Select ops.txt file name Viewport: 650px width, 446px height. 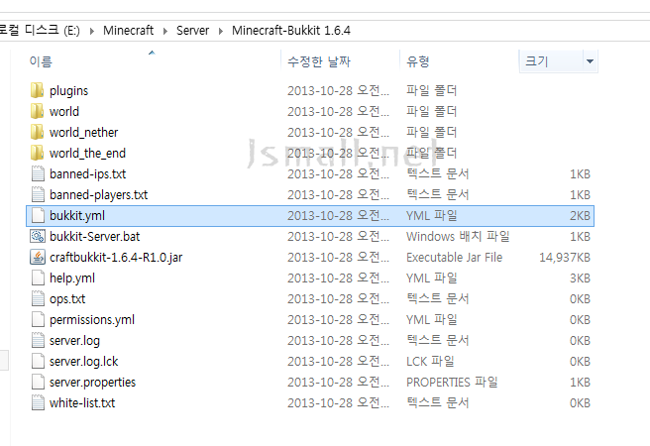(x=67, y=299)
